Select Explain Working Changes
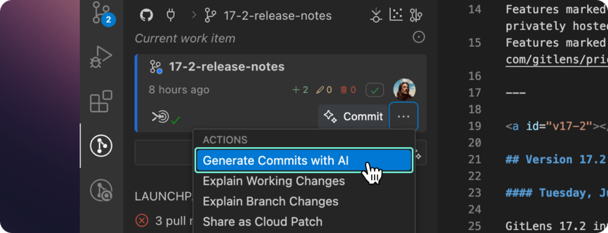The width and height of the screenshot is (608, 233). (274, 181)
